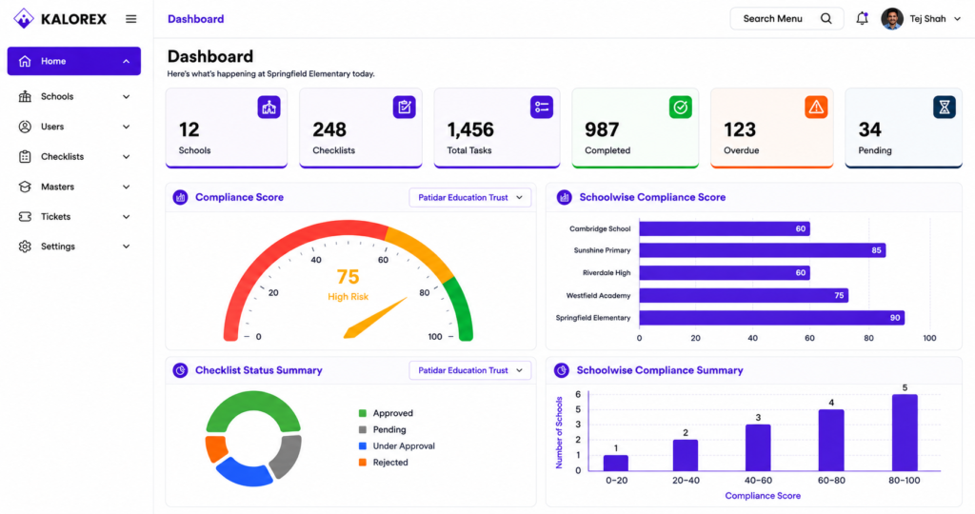Open the 34 Pending stat card
This screenshot has height=514, width=975.
pyautogui.click(x=904, y=128)
